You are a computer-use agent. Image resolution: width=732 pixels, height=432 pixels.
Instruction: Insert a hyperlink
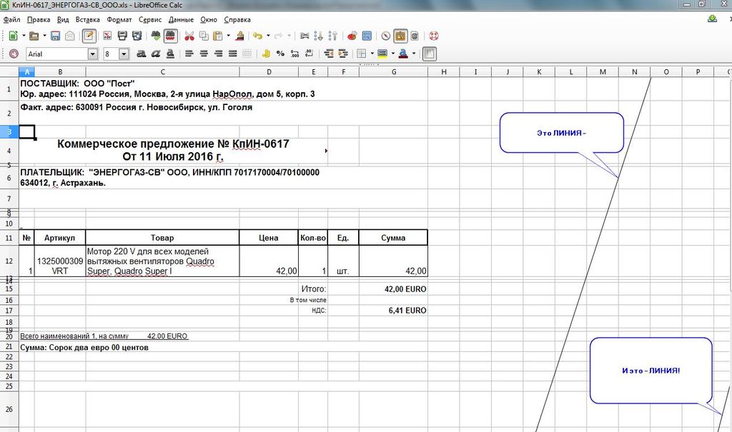(305, 36)
